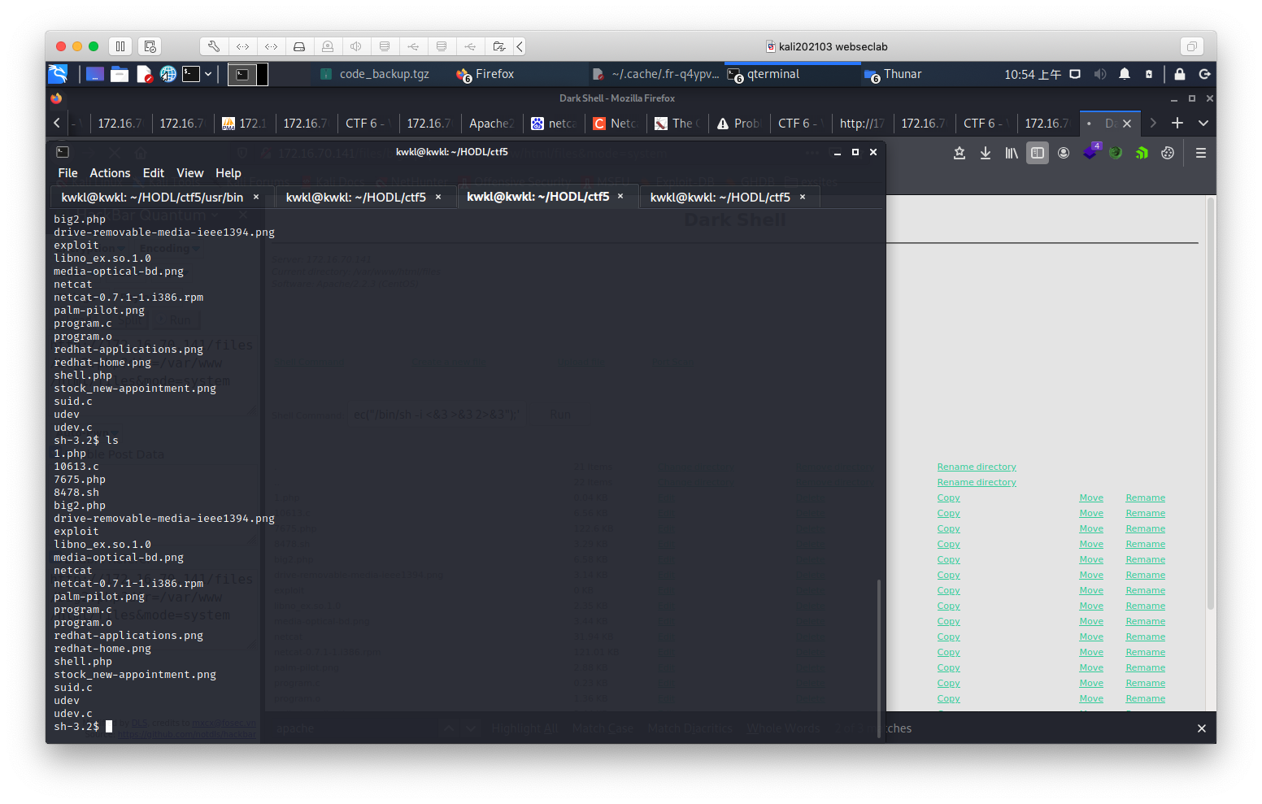The image size is (1262, 804).
Task: Open the VM snapshot manager icon
Action: tap(150, 46)
